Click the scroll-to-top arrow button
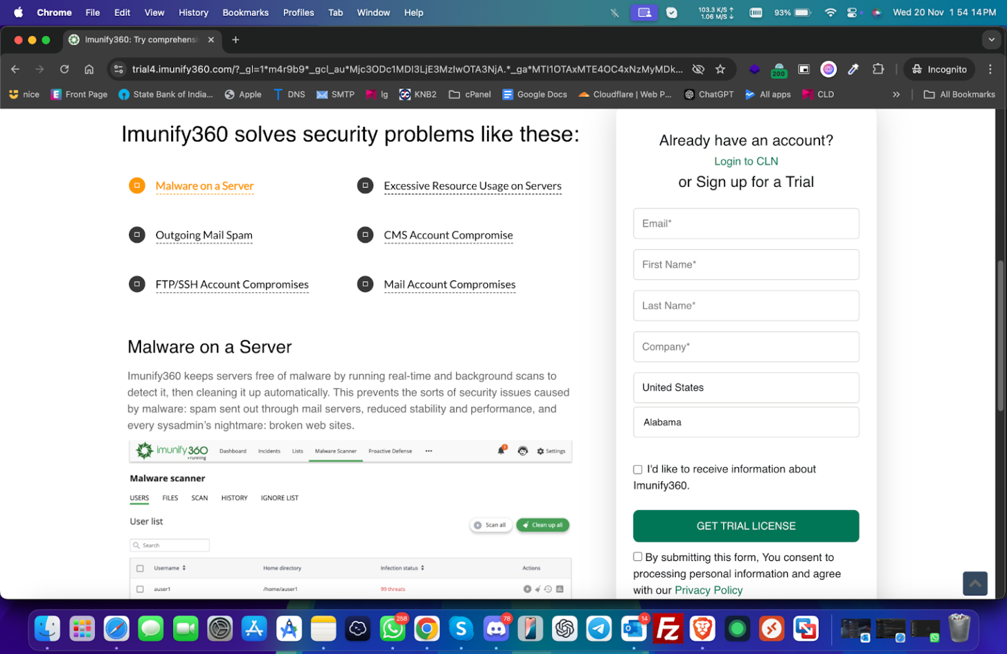The image size is (1007, 654). (975, 583)
